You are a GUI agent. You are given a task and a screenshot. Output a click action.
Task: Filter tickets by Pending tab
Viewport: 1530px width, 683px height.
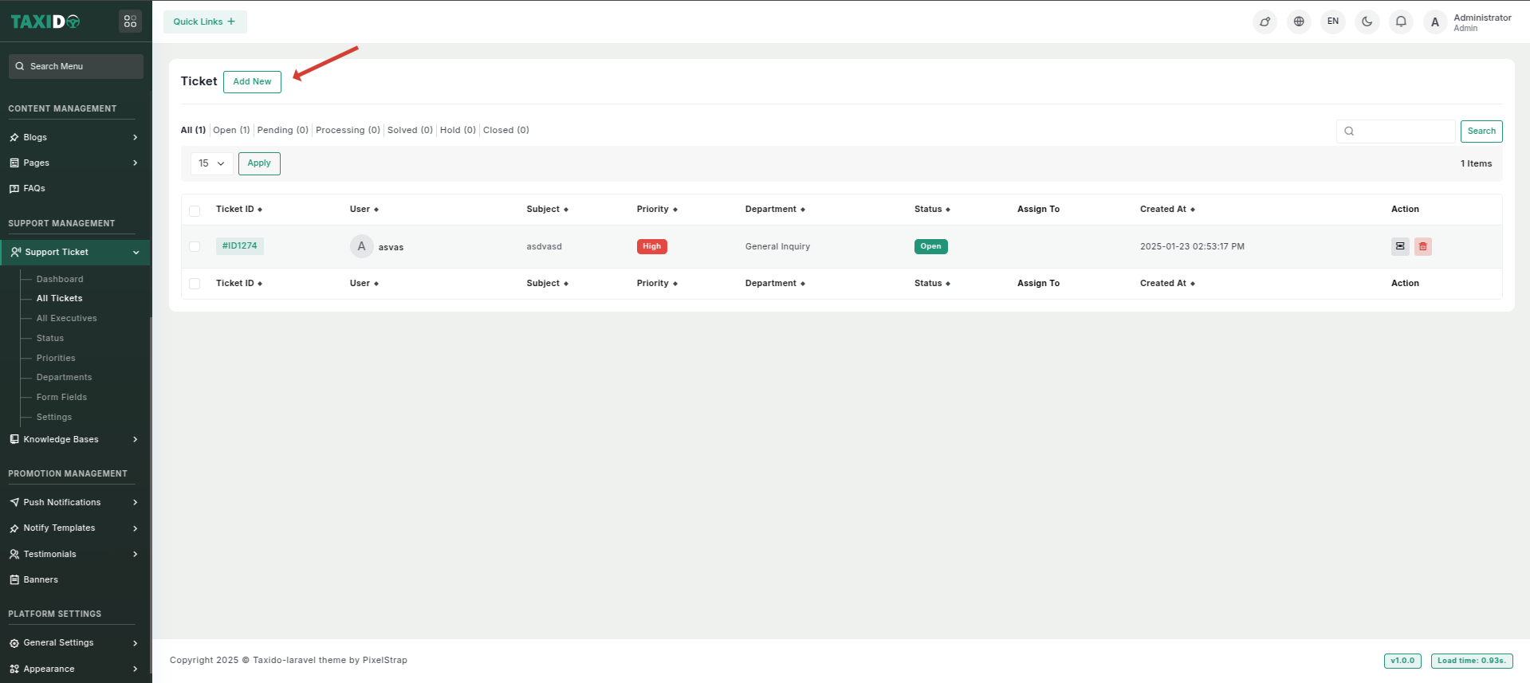tap(282, 130)
